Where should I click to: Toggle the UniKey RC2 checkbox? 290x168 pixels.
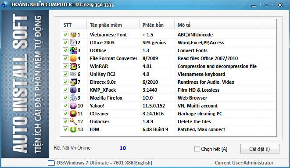point(65,74)
